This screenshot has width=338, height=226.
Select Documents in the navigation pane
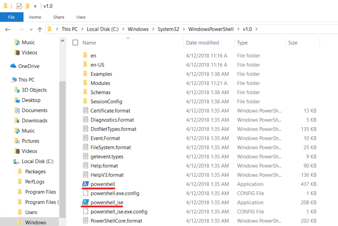point(34,110)
